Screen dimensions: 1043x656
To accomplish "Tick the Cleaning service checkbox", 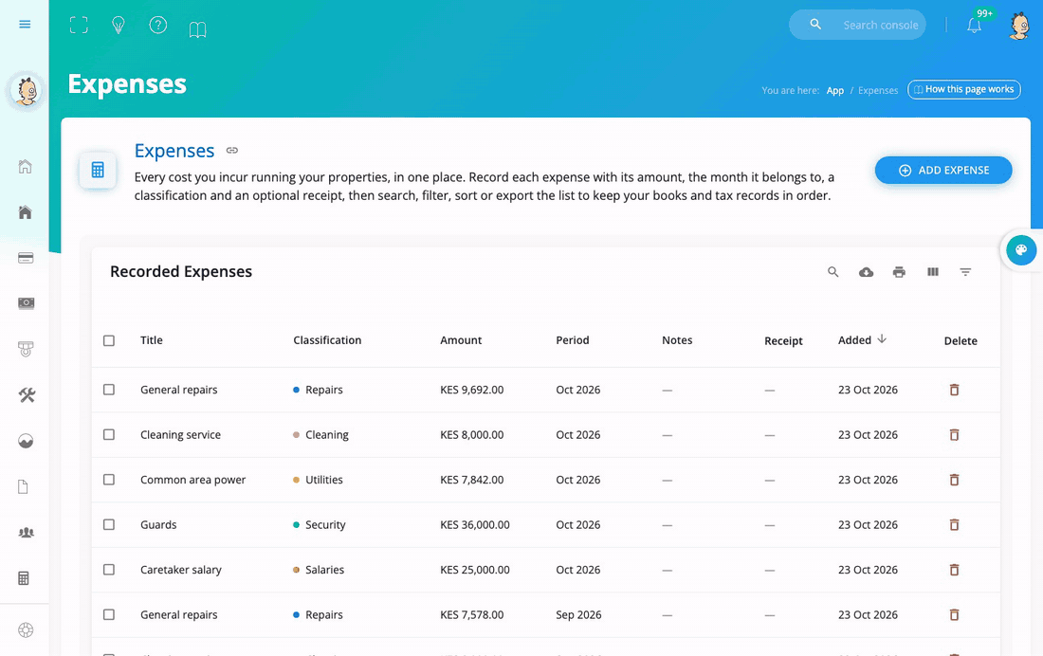I will pos(109,435).
